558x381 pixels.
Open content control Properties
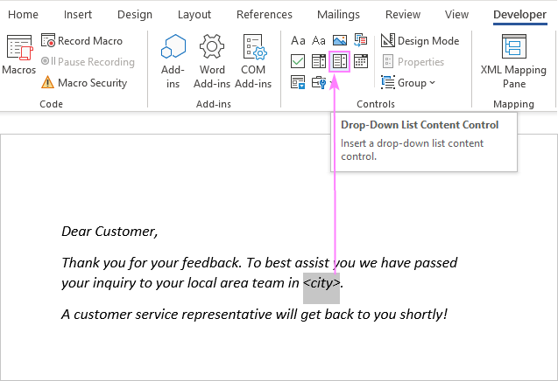pos(413,62)
